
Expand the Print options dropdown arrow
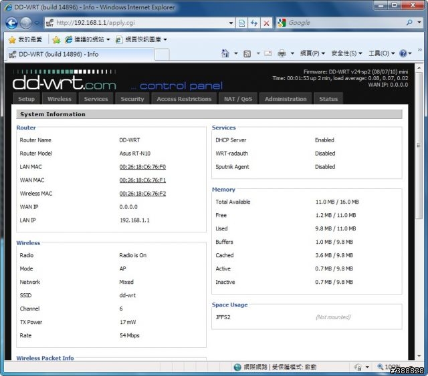tap(292, 53)
